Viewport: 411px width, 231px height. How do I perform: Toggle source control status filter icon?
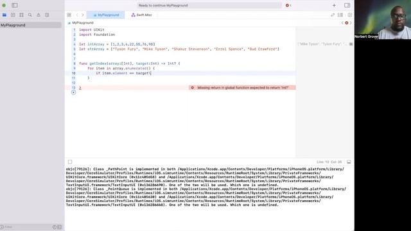59,227
